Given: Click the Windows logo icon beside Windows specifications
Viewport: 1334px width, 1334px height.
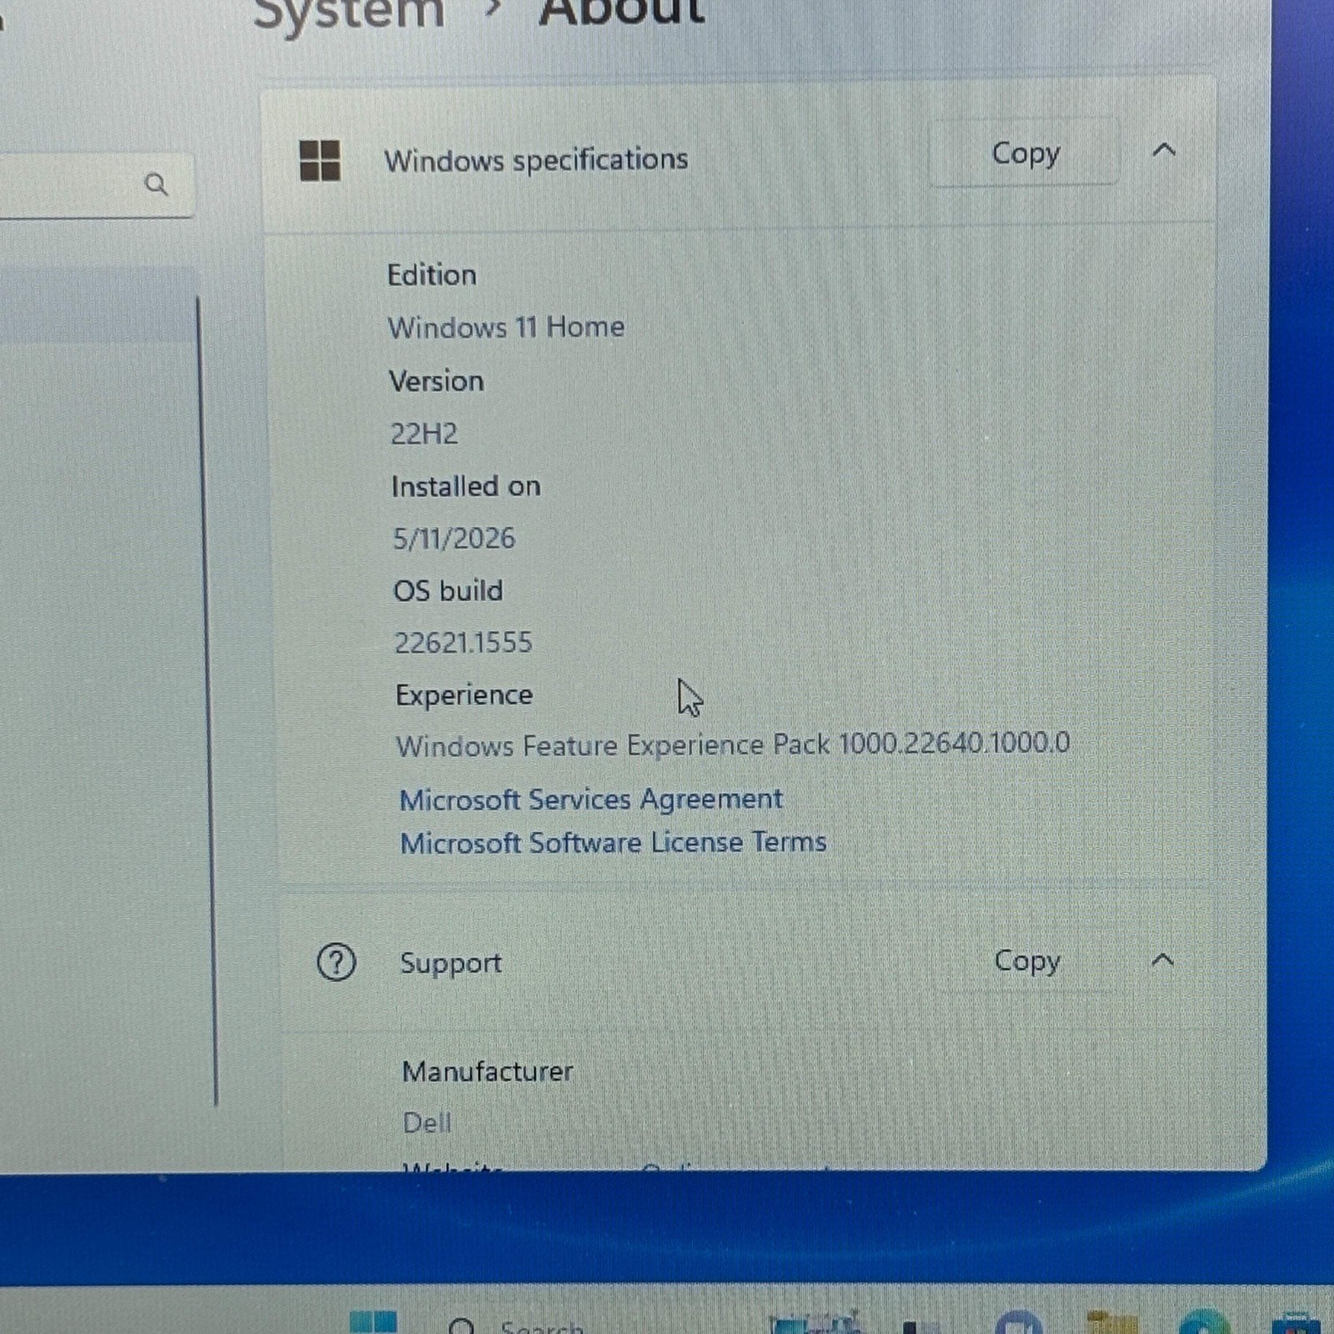Looking at the screenshot, I should point(319,160).
